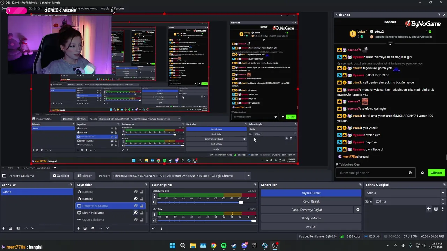Click the Filtreler button
This screenshot has width=447, height=251.
click(85, 176)
